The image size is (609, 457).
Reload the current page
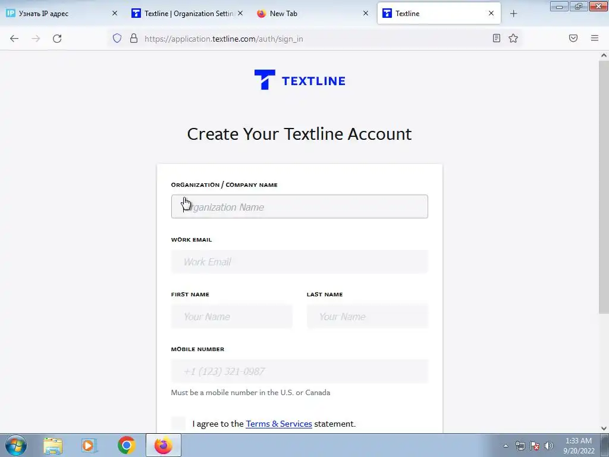pos(57,39)
